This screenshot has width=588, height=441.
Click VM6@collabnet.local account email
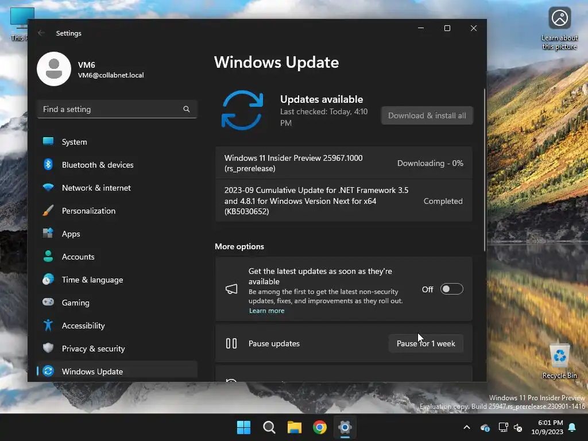(111, 75)
